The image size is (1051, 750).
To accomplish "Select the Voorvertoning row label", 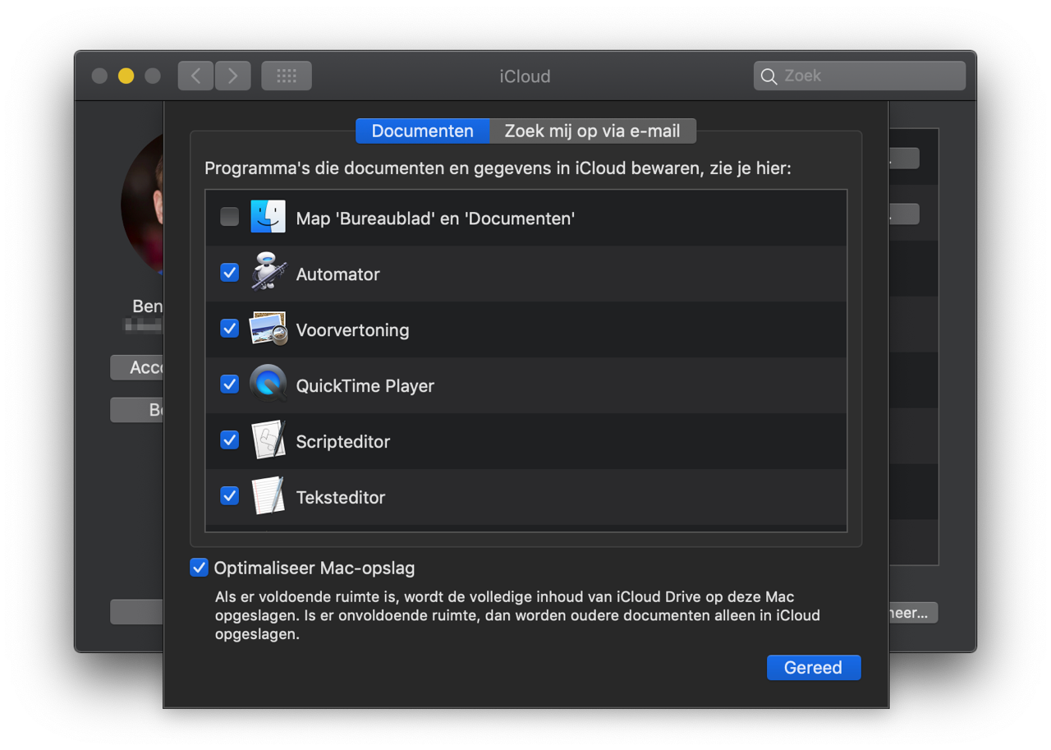I will tap(352, 330).
